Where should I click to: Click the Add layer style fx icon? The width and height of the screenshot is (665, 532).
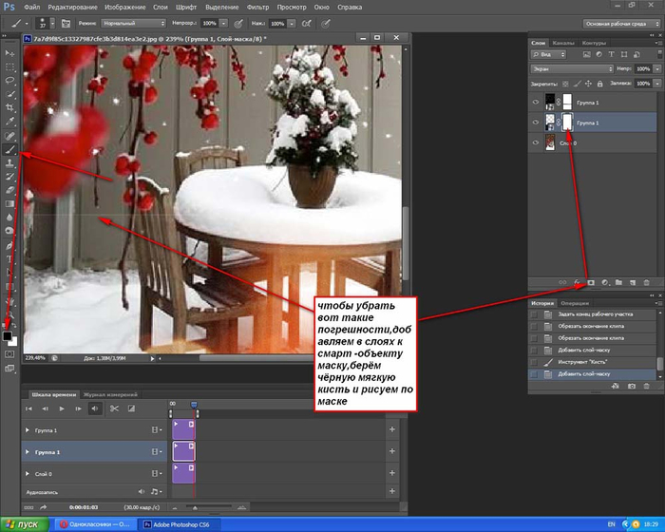[577, 282]
